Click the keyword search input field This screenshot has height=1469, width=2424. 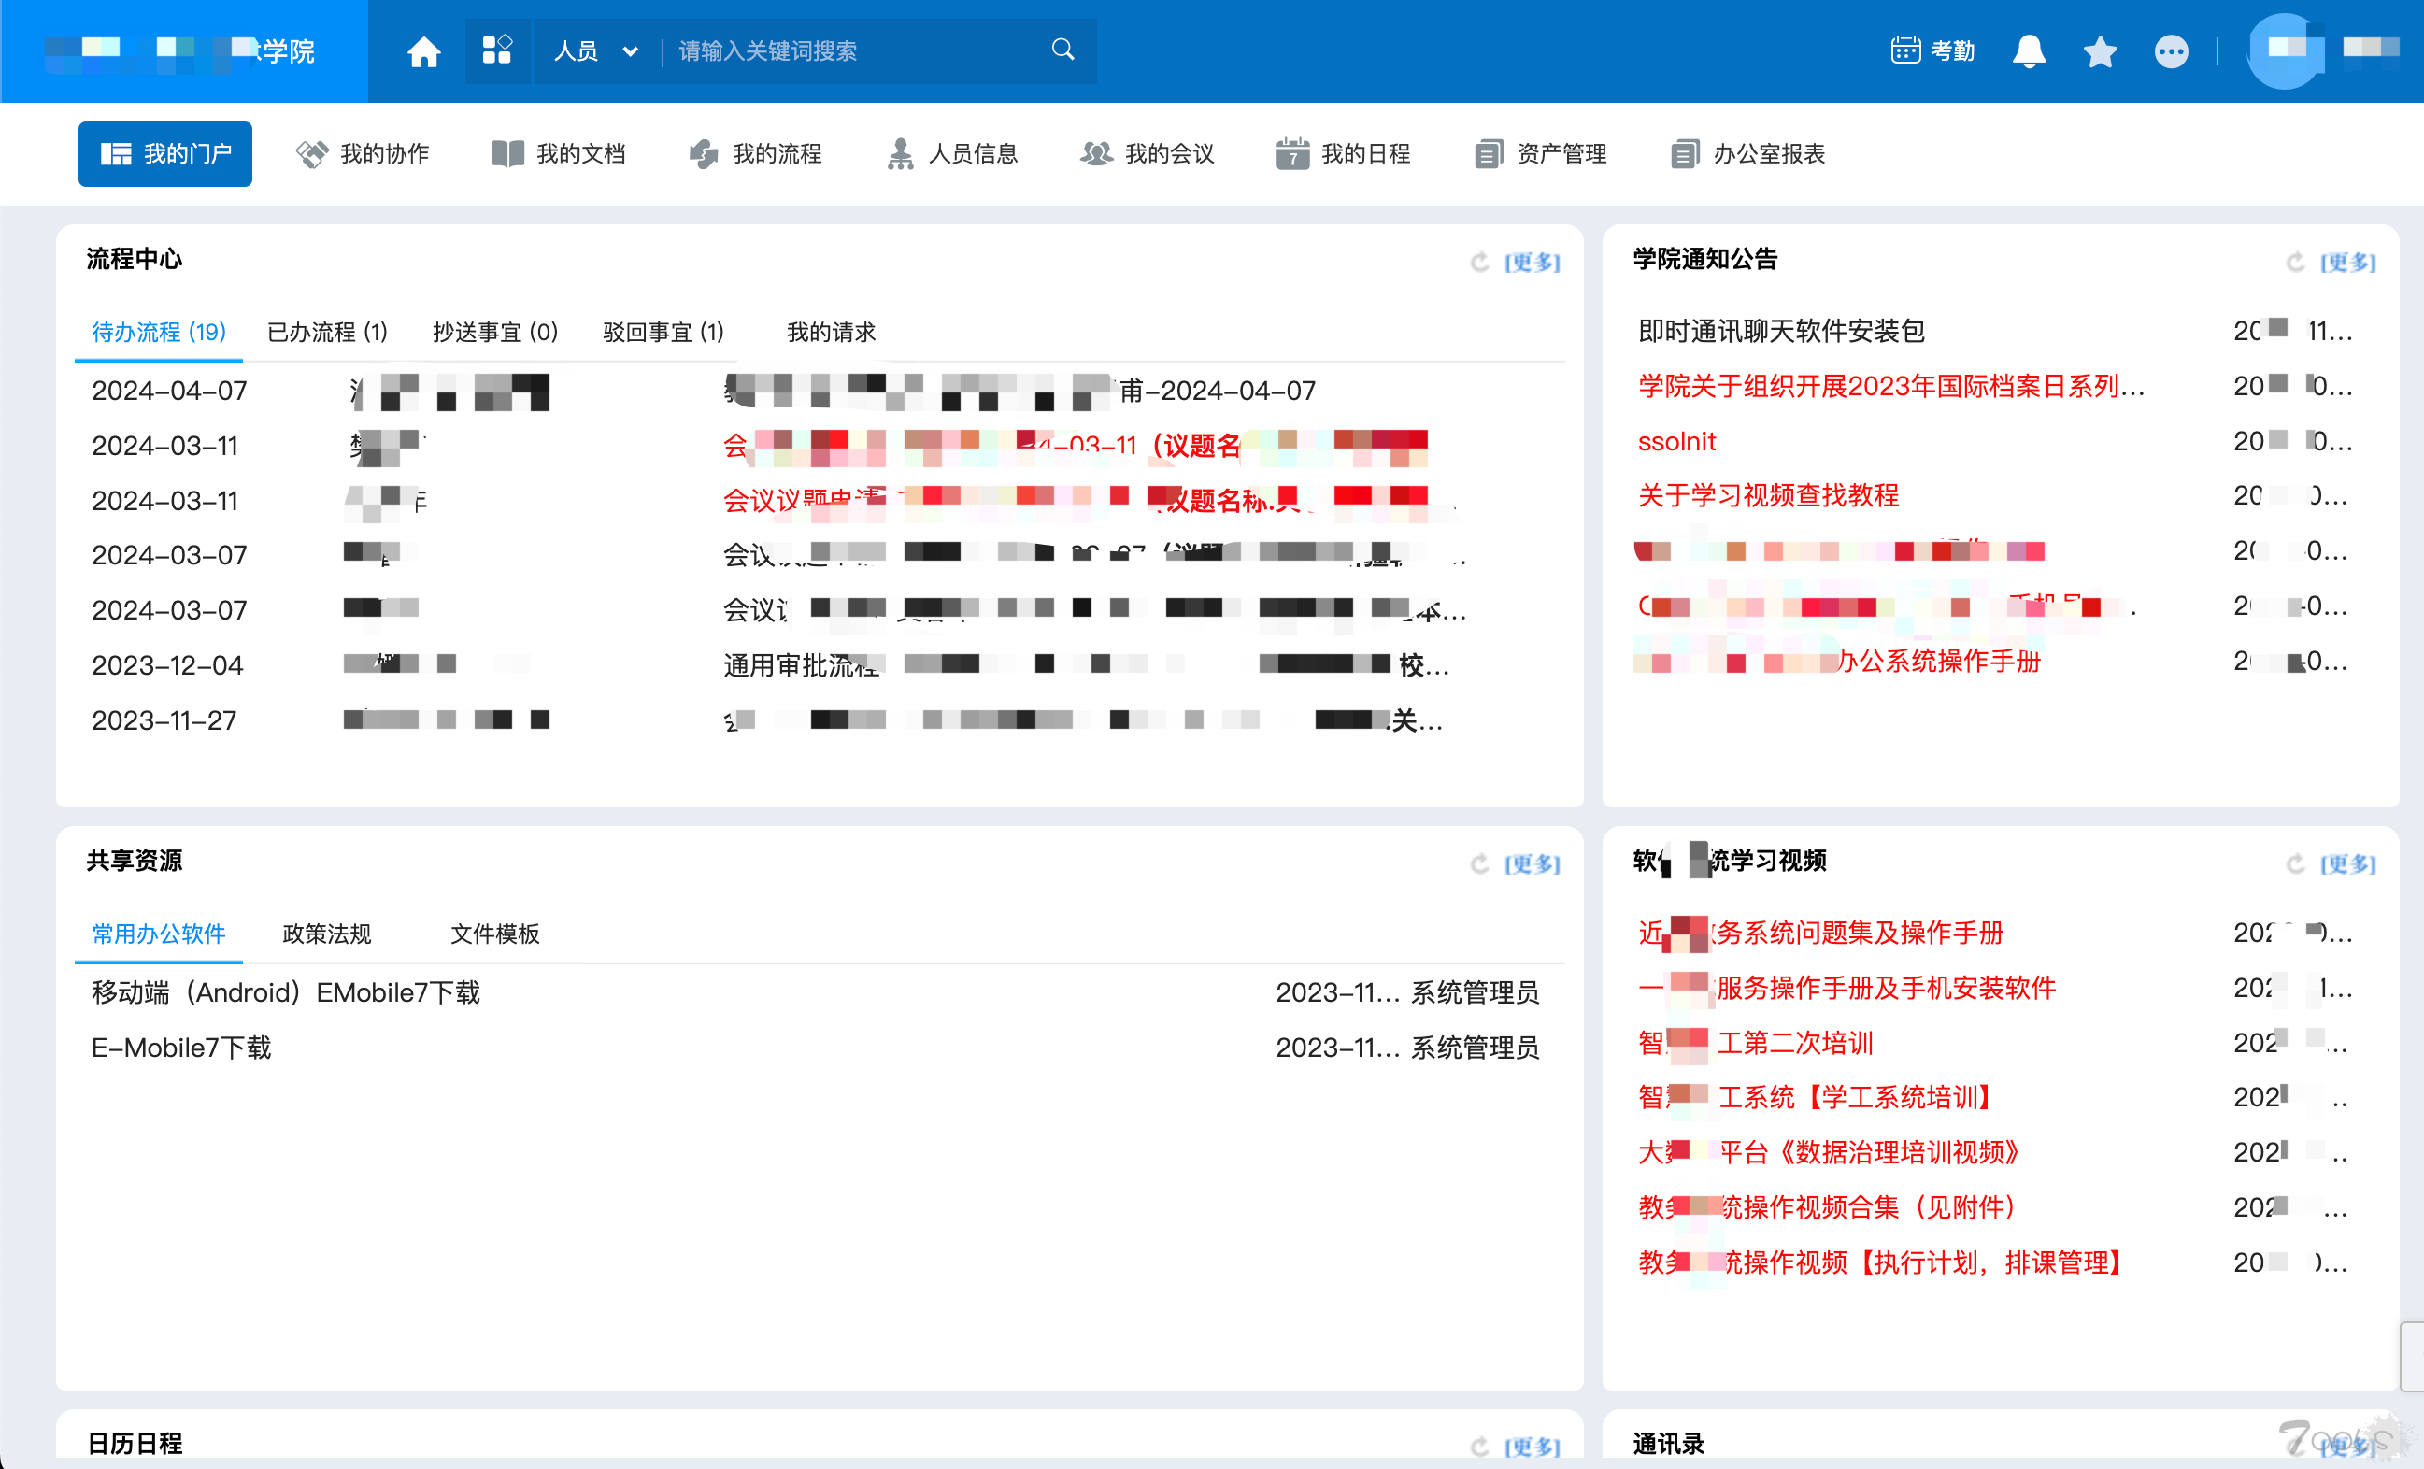(x=846, y=51)
